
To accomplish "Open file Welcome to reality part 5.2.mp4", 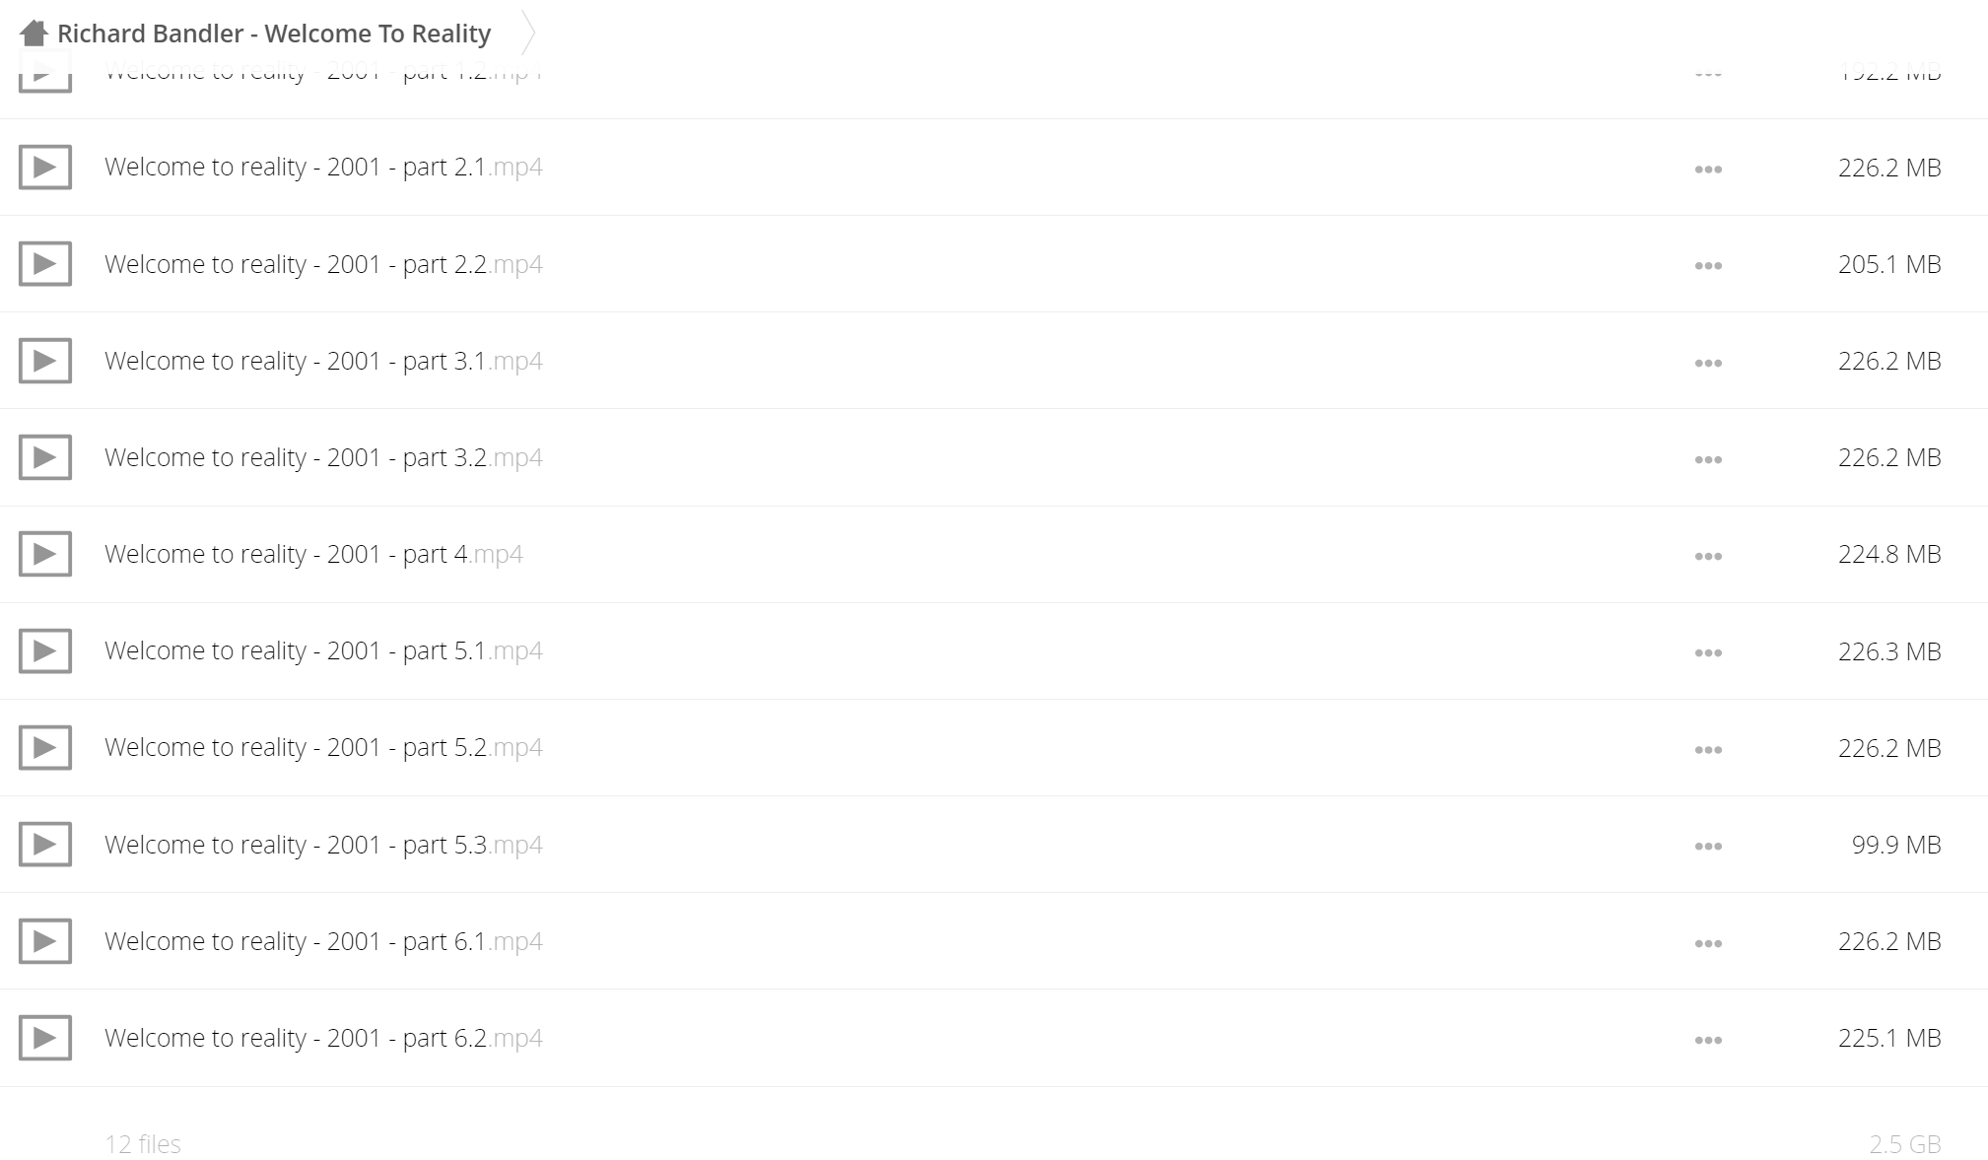I will pos(323,747).
